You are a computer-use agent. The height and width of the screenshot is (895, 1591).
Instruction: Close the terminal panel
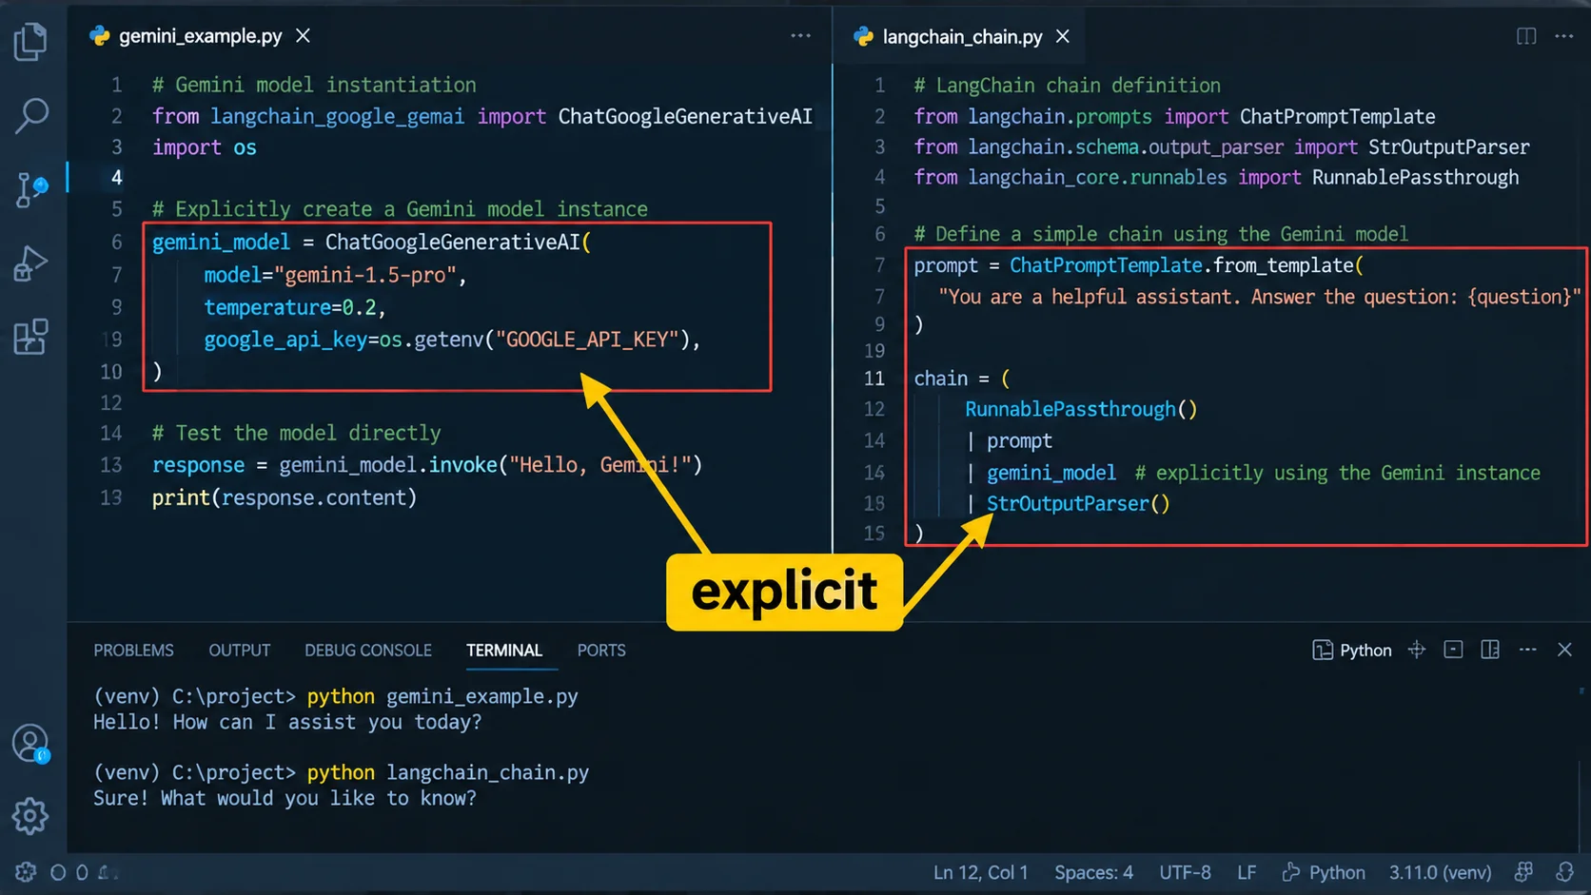click(1564, 650)
